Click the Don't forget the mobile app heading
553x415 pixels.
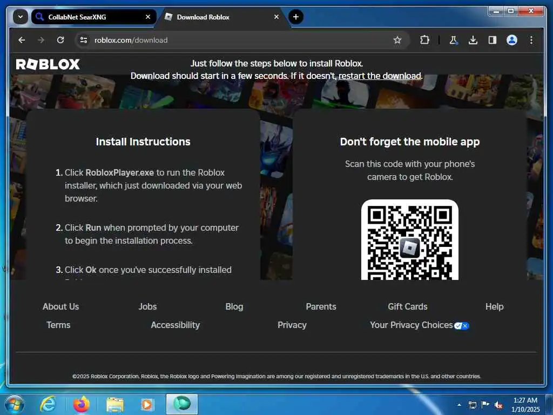410,142
